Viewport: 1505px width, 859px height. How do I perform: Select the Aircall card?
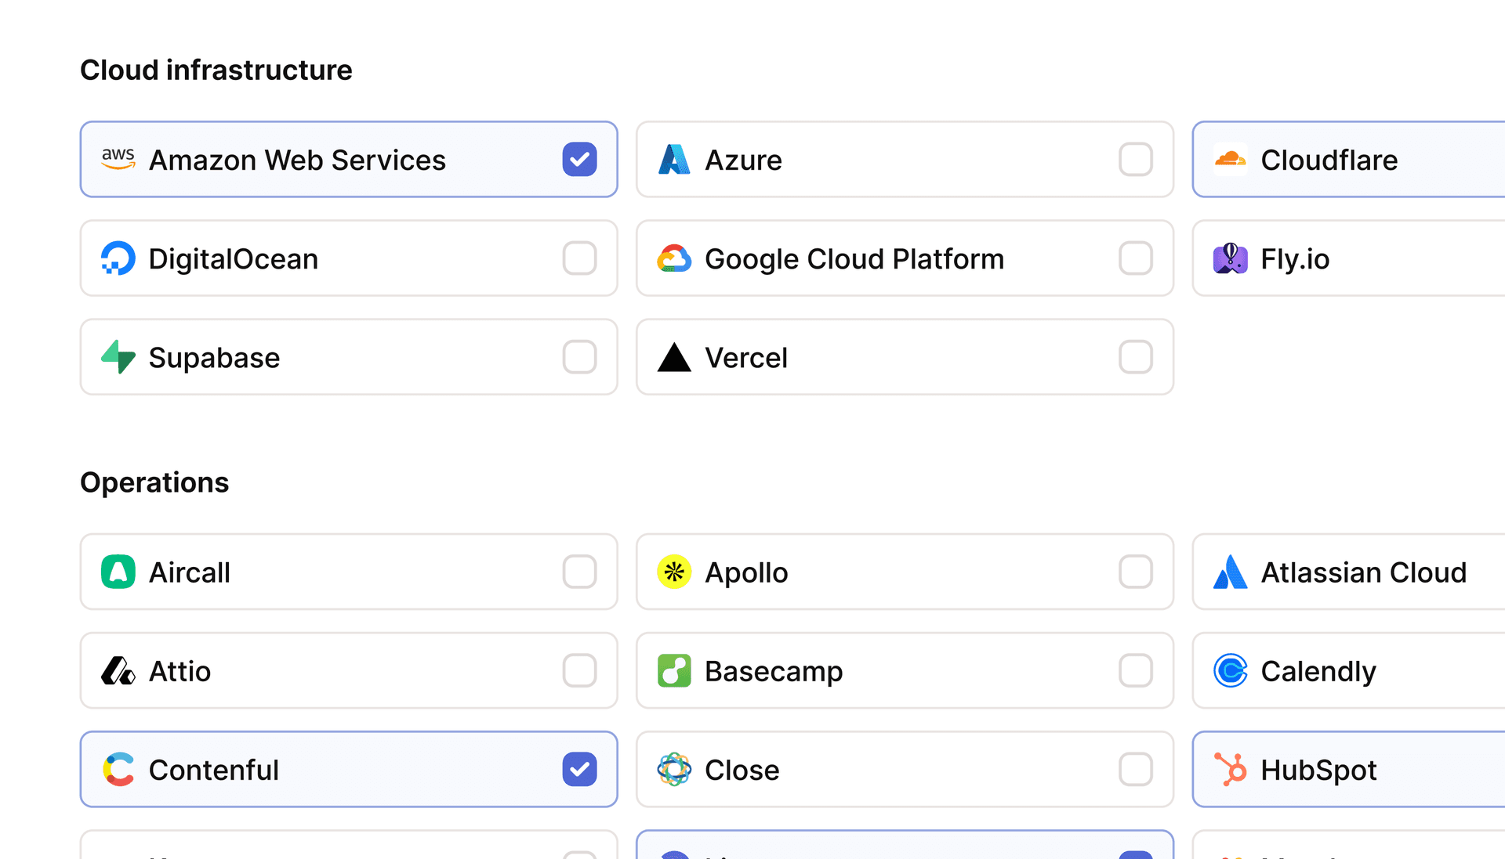pyautogui.click(x=349, y=572)
